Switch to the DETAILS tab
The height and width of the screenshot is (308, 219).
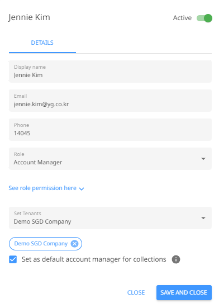pos(42,42)
